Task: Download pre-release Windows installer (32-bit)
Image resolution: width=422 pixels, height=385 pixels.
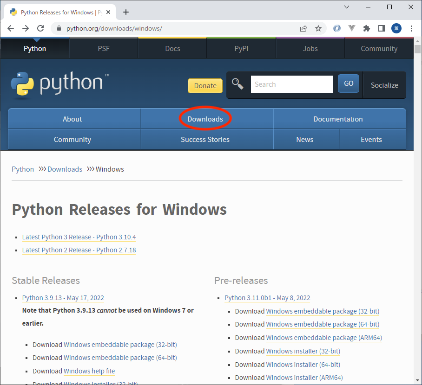Action: click(303, 351)
